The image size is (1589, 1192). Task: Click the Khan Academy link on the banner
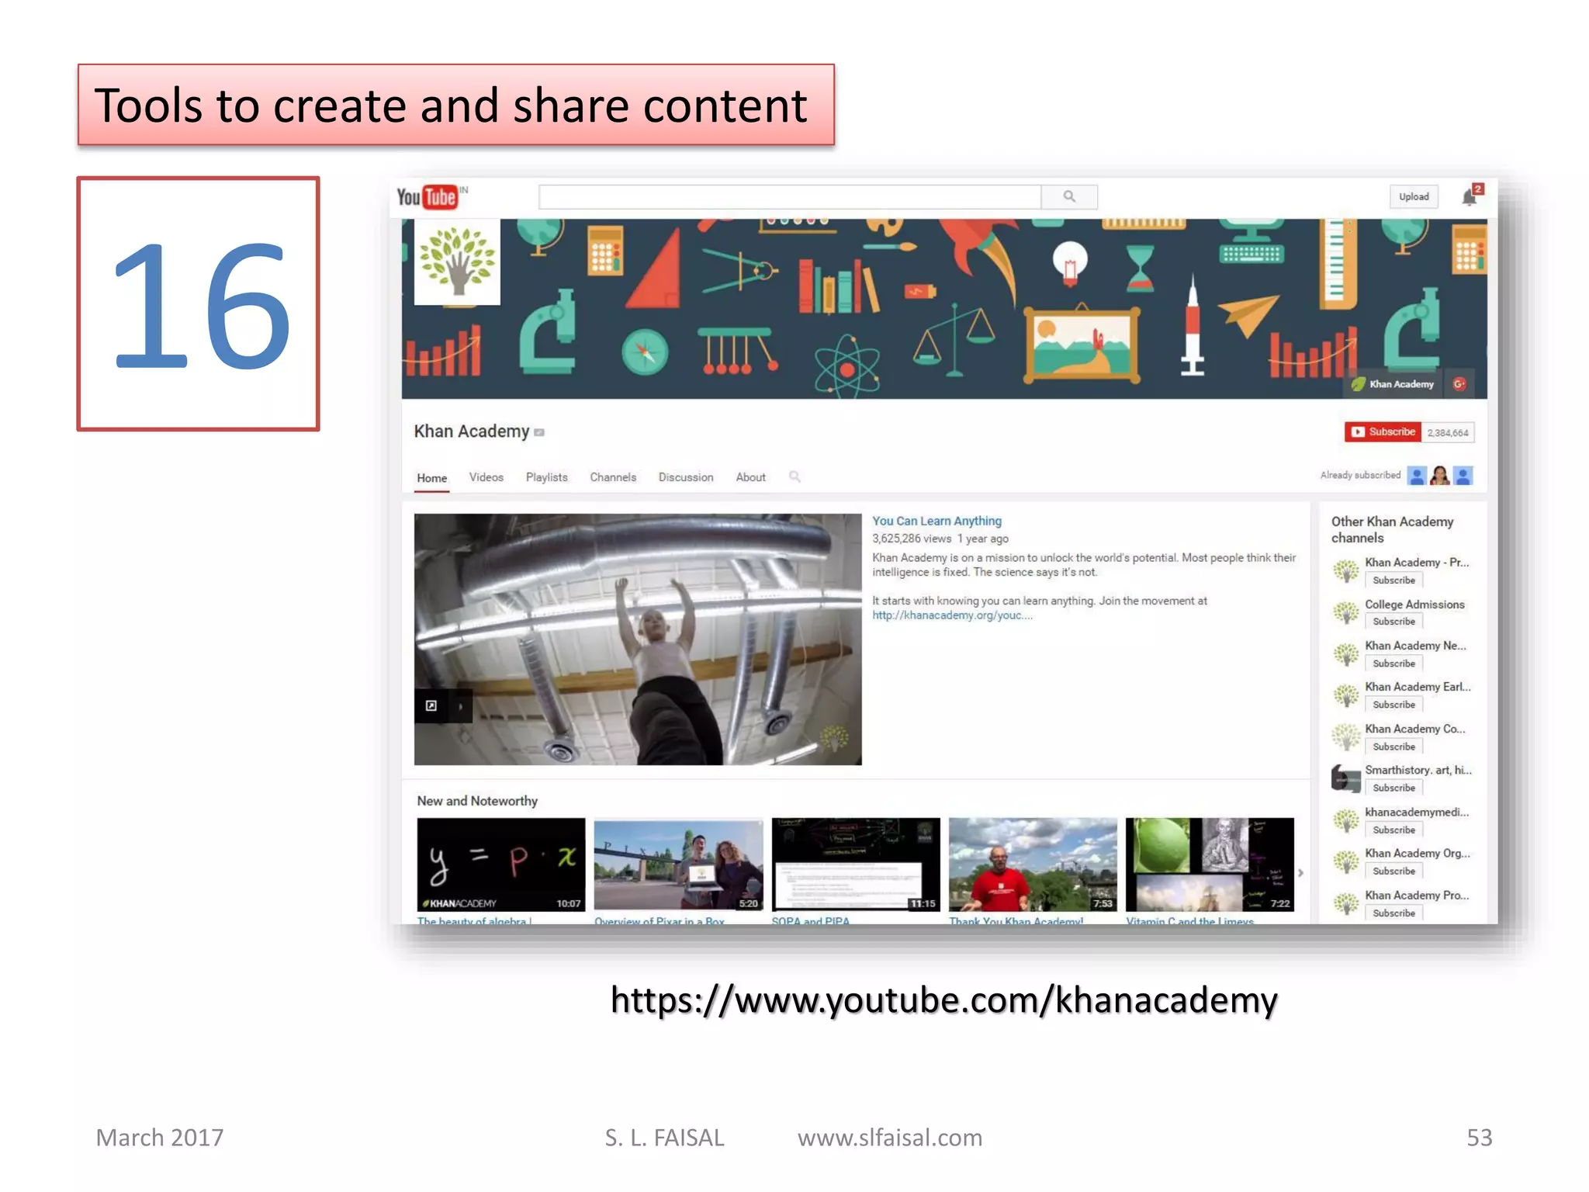[x=1394, y=384]
